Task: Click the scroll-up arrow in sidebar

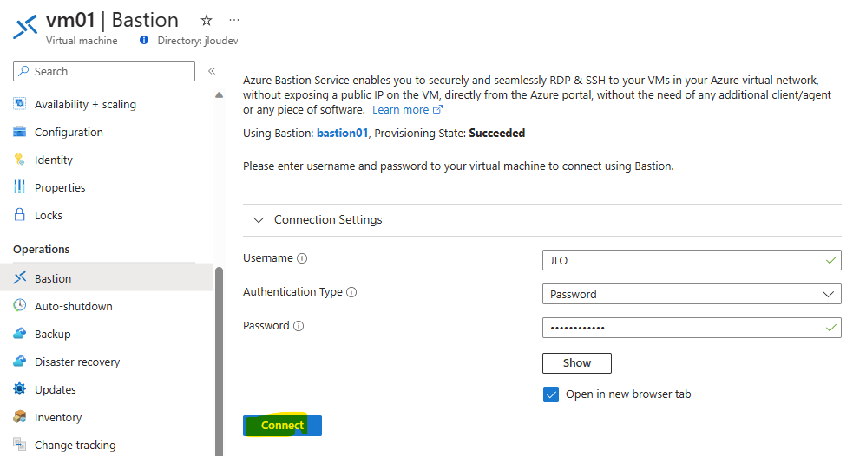Action: (x=219, y=95)
